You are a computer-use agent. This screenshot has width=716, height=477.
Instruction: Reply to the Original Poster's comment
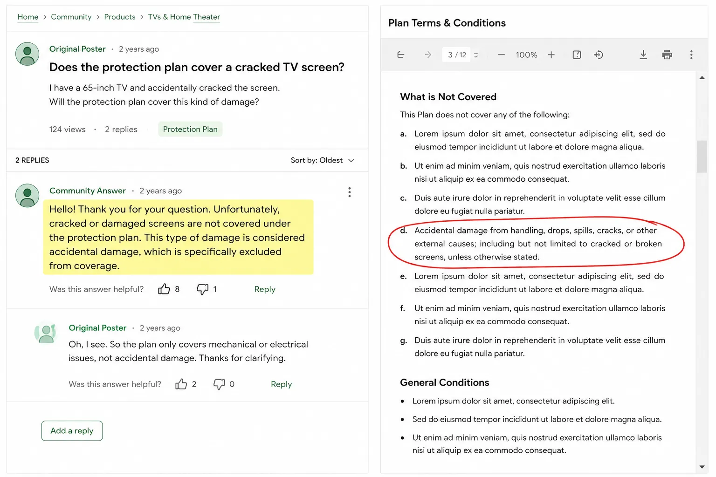(281, 384)
